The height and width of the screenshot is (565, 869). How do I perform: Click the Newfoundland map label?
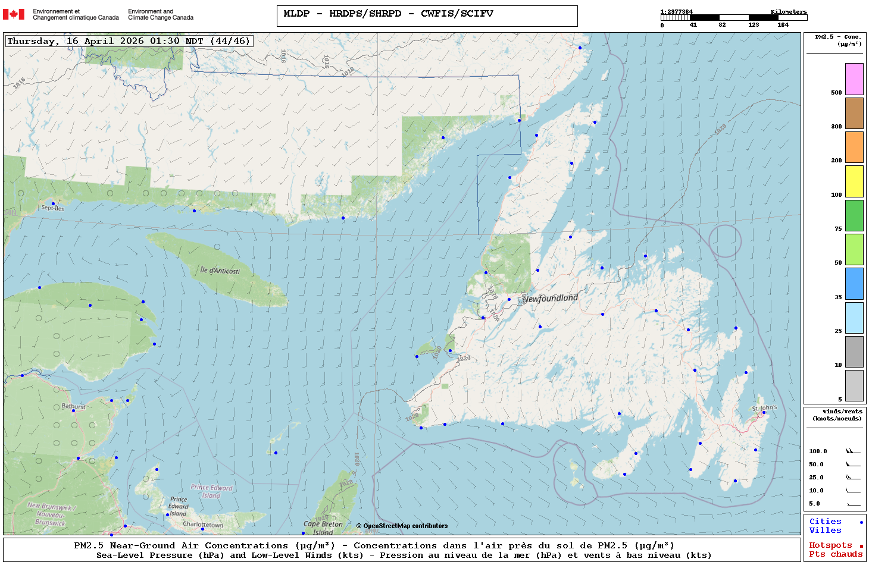[551, 298]
